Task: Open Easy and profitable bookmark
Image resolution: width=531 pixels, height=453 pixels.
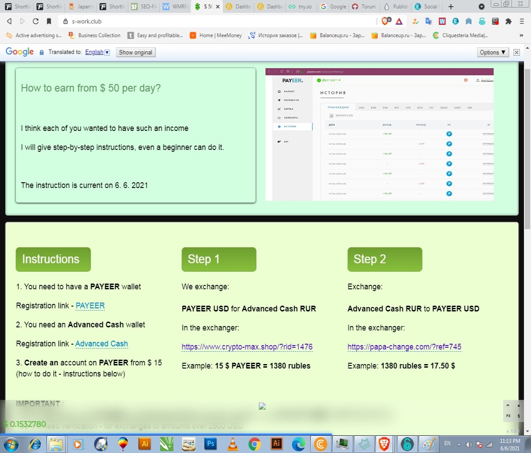Action: tap(155, 35)
